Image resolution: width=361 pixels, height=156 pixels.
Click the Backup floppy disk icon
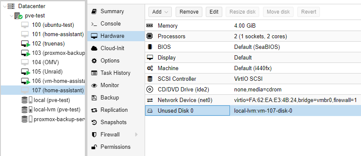[94, 98]
